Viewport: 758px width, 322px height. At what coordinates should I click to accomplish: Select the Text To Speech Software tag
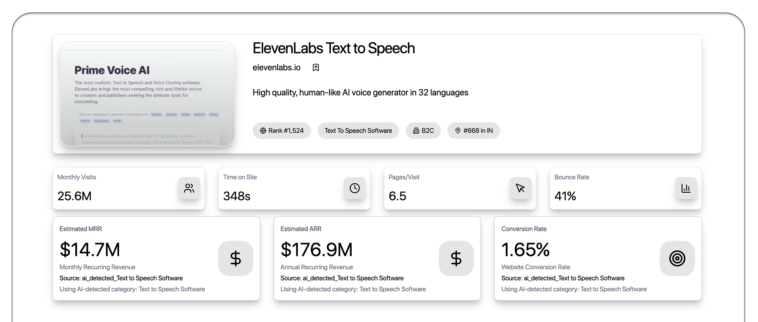pos(358,131)
